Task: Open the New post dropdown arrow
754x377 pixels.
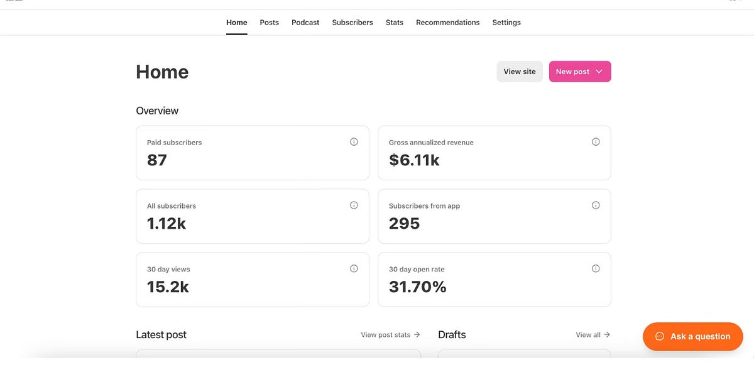Action: point(598,71)
